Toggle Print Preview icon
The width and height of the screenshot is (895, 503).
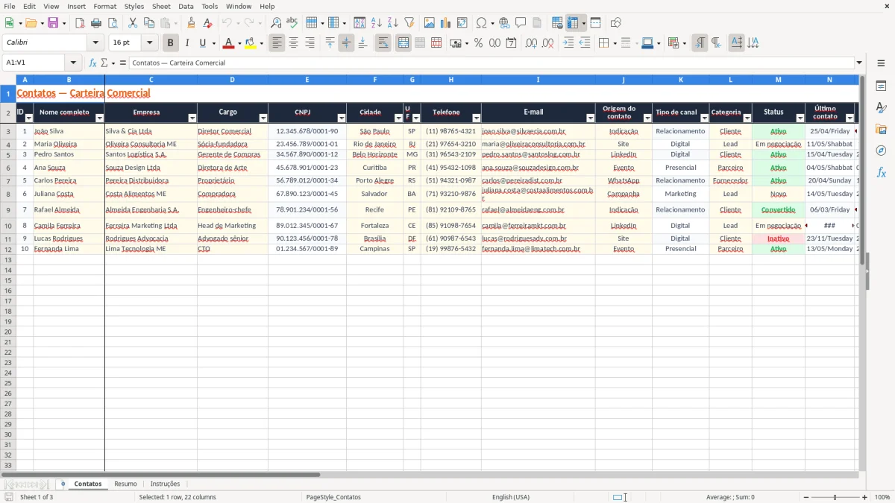pos(113,23)
